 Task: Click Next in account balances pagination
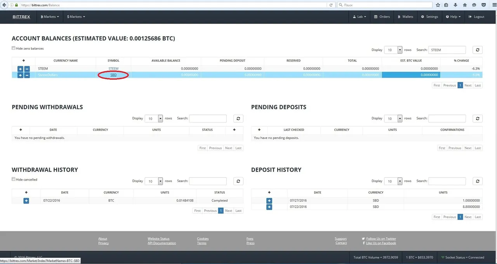coord(468,85)
